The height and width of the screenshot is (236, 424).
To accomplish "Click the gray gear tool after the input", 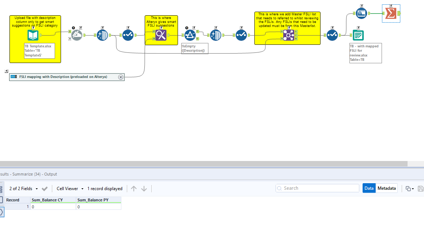I will point(77,35).
